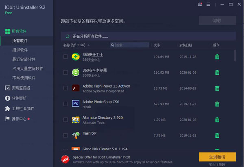Screen dimensions: 244x167
Task: Check the Adobe PhotoShop CS6 checkbox
Action: pos(65,104)
